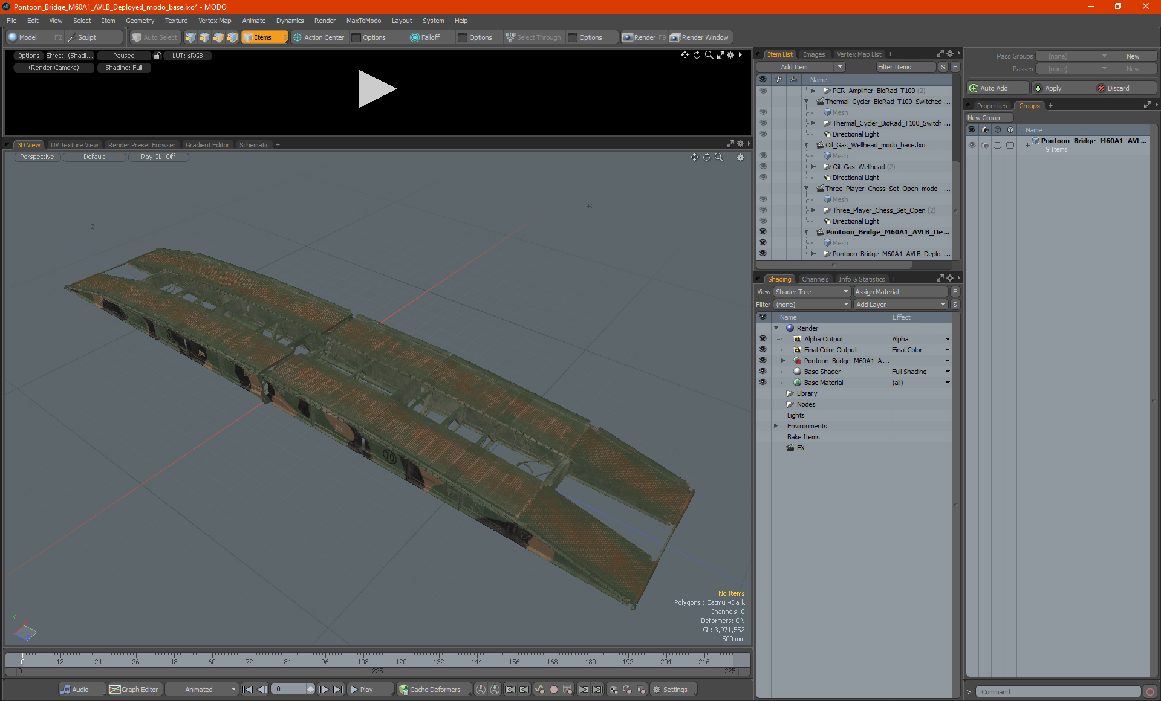Switch to the Channels tab in lower panel
This screenshot has width=1161, height=701.
[x=813, y=279]
